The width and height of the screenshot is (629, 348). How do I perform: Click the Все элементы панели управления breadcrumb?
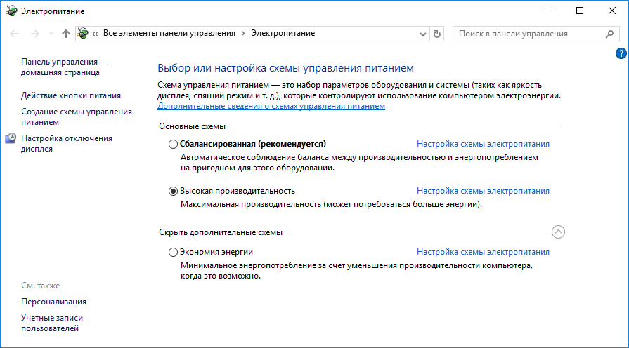coord(171,34)
